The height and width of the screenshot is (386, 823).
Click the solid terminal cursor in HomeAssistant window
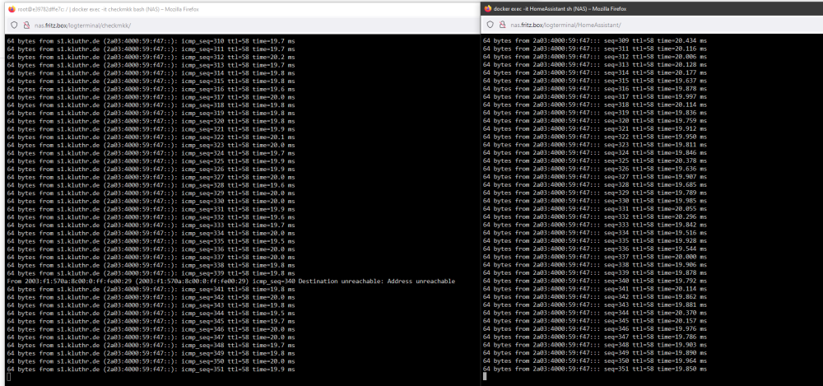485,376
